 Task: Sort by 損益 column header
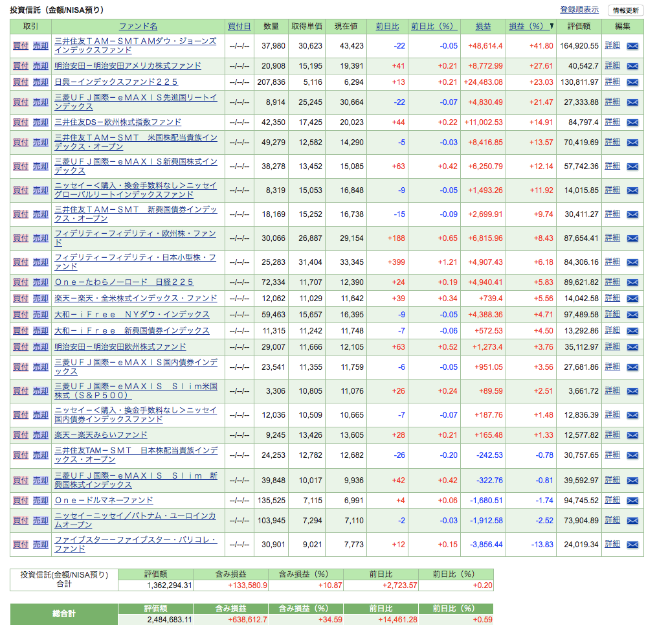(483, 27)
